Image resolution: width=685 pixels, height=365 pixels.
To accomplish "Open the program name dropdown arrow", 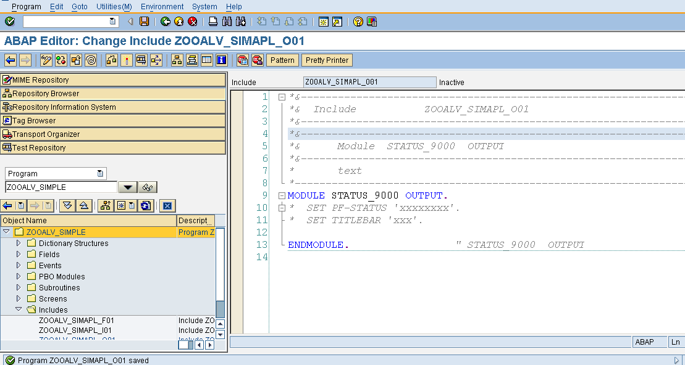I will tap(128, 187).
